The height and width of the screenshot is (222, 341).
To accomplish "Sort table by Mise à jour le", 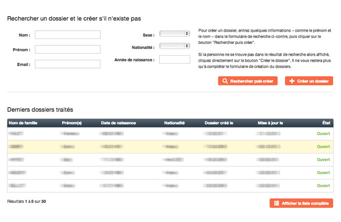I will point(270,123).
